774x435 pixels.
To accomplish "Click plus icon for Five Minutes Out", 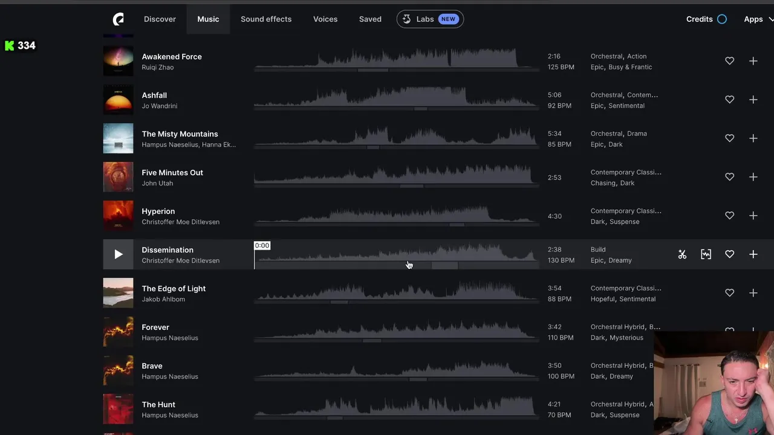I will [753, 177].
